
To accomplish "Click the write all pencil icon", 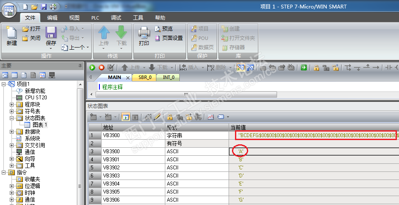I will click(157, 117).
